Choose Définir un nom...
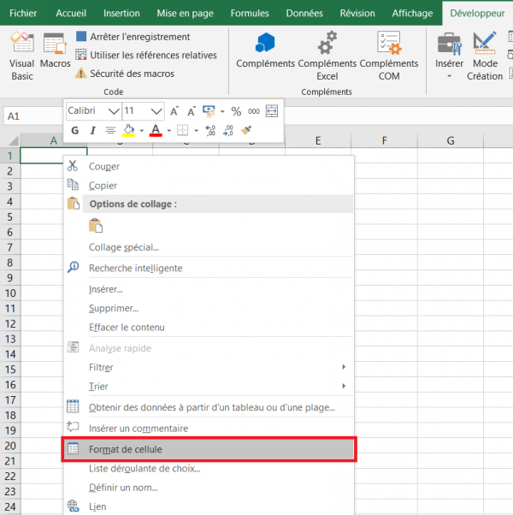This screenshot has height=515, width=513. point(209,488)
